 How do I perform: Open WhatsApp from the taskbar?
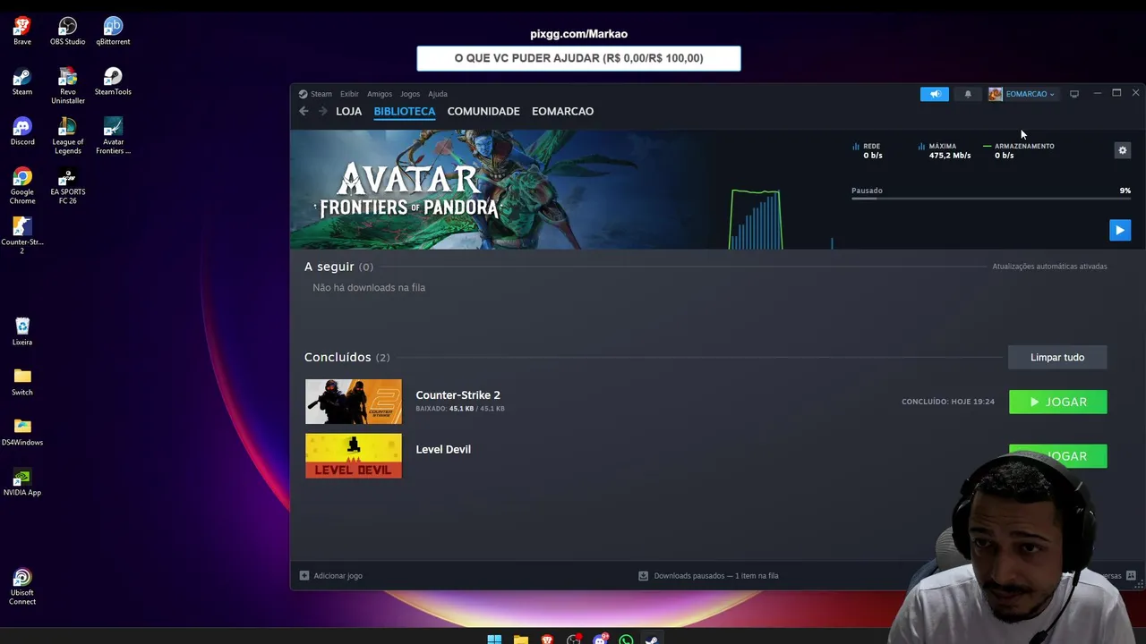point(626,640)
